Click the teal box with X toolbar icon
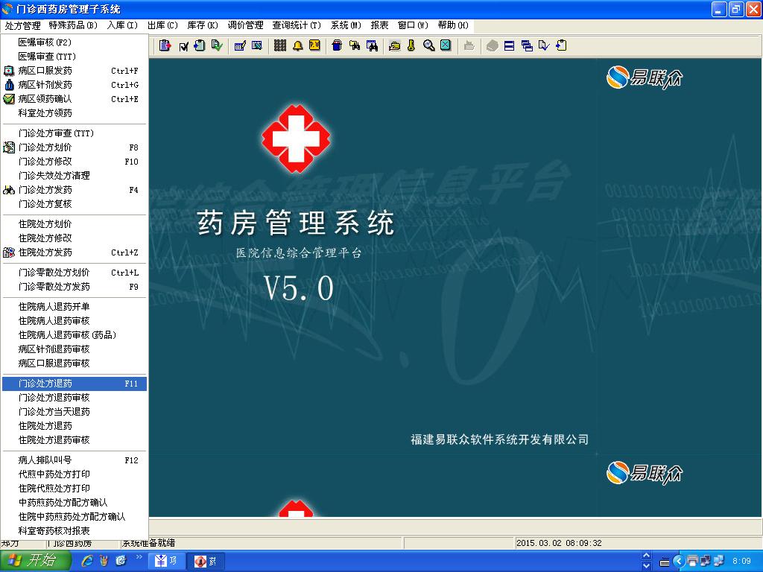This screenshot has height=572, width=763. pos(446,45)
